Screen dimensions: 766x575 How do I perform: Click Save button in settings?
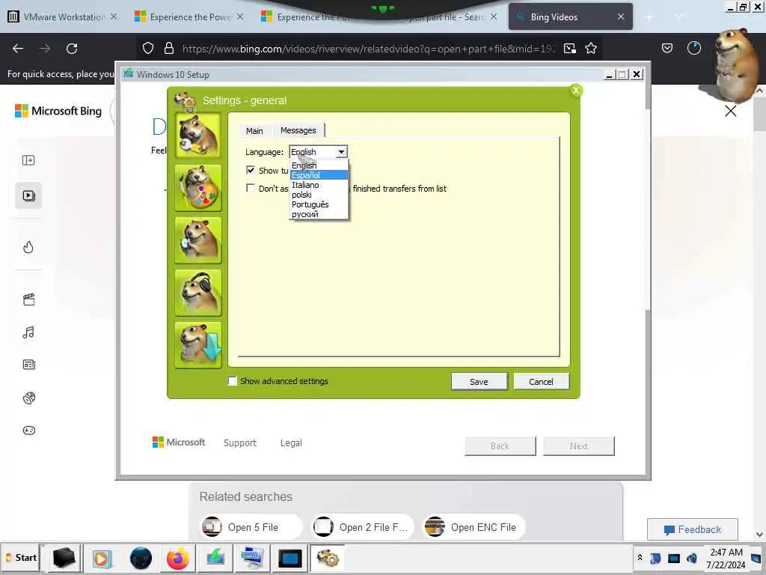pyautogui.click(x=479, y=381)
